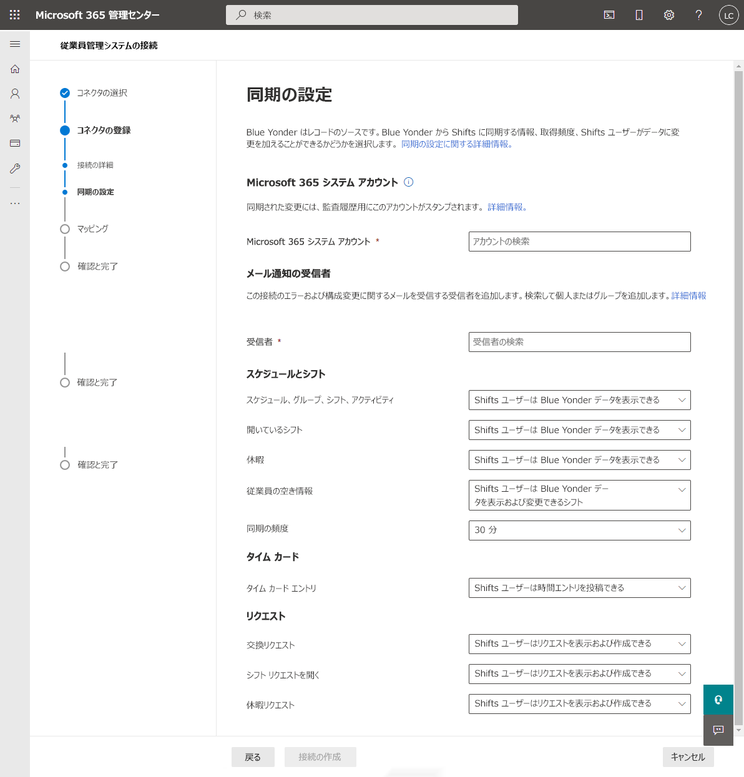The image size is (744, 777).
Task: Open the Billing card icon in sidebar
Action: pos(15,144)
